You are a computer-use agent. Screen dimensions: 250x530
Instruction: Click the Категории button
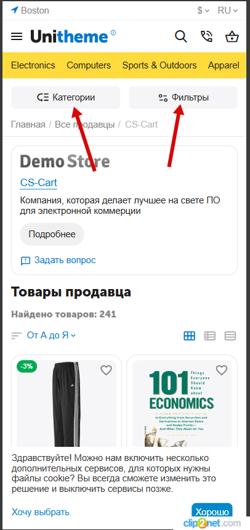pyautogui.click(x=65, y=98)
